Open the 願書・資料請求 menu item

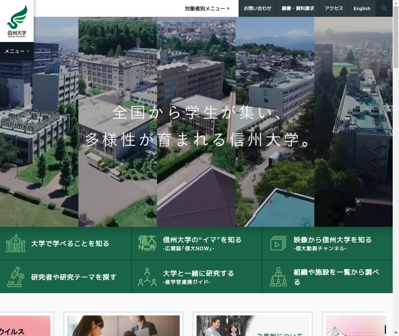(x=298, y=8)
